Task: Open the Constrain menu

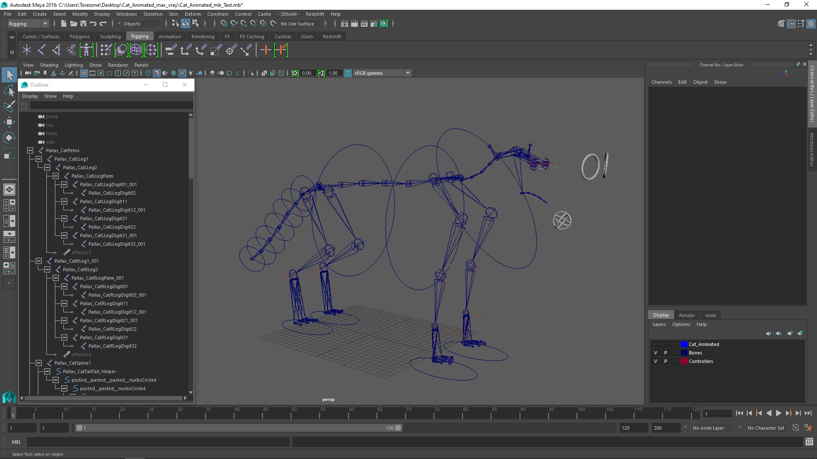Action: click(x=218, y=14)
